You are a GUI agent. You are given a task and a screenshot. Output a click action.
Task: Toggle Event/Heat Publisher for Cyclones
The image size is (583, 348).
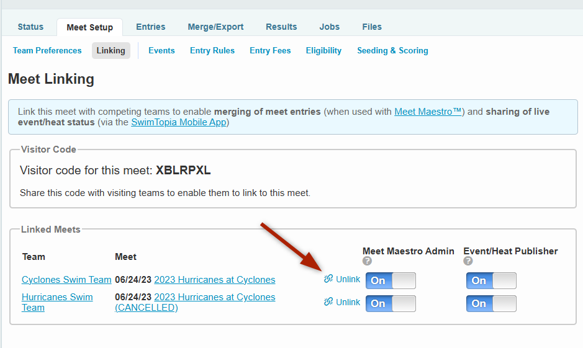click(491, 280)
